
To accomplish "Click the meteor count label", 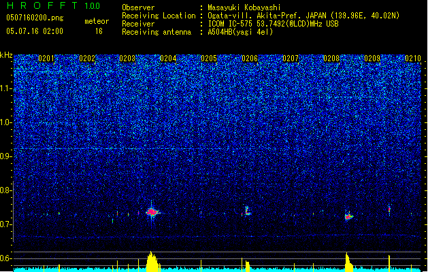I will click(x=97, y=21).
